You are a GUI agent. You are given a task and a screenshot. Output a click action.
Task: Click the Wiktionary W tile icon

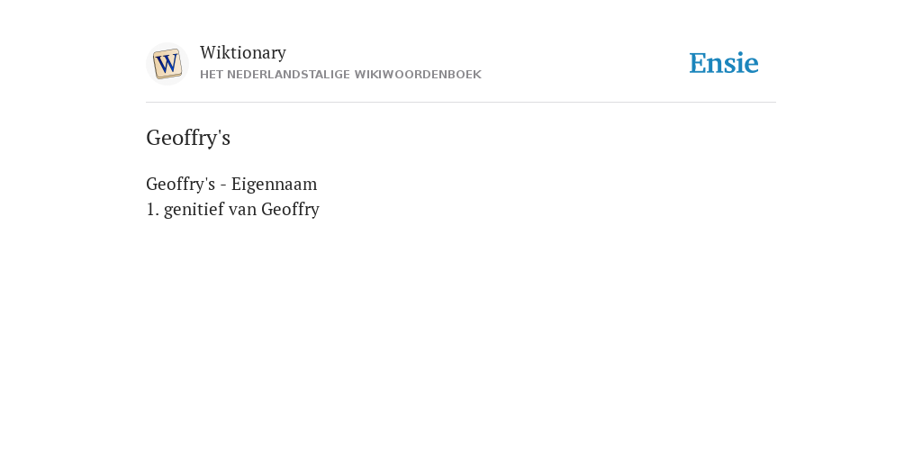tap(167, 64)
